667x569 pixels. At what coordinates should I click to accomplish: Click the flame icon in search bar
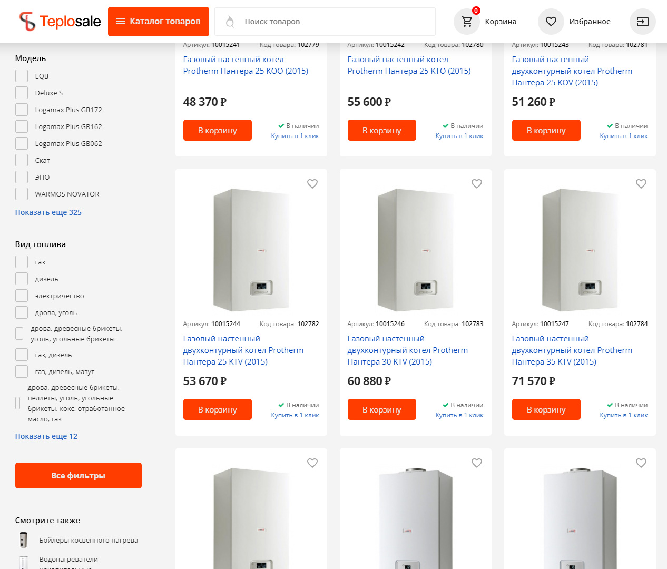pyautogui.click(x=230, y=22)
